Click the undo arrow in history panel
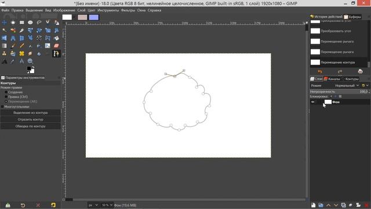Screen dimensions: 371x209 tap(320, 71)
